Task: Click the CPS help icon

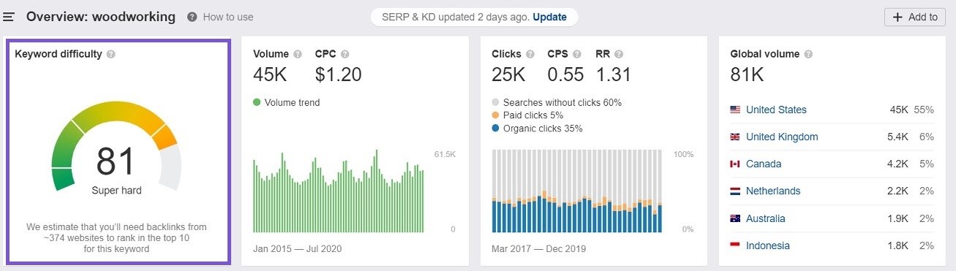Action: [x=576, y=54]
